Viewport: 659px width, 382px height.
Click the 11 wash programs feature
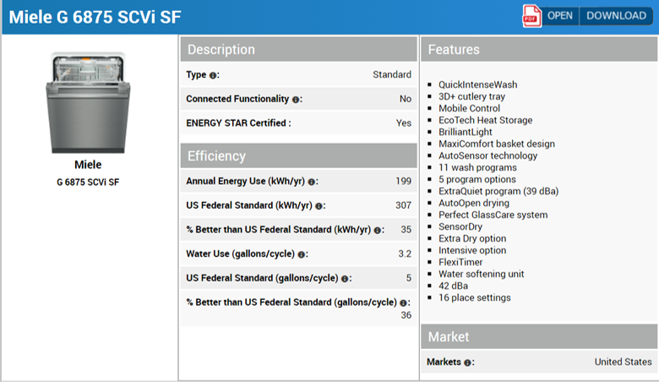[478, 167]
